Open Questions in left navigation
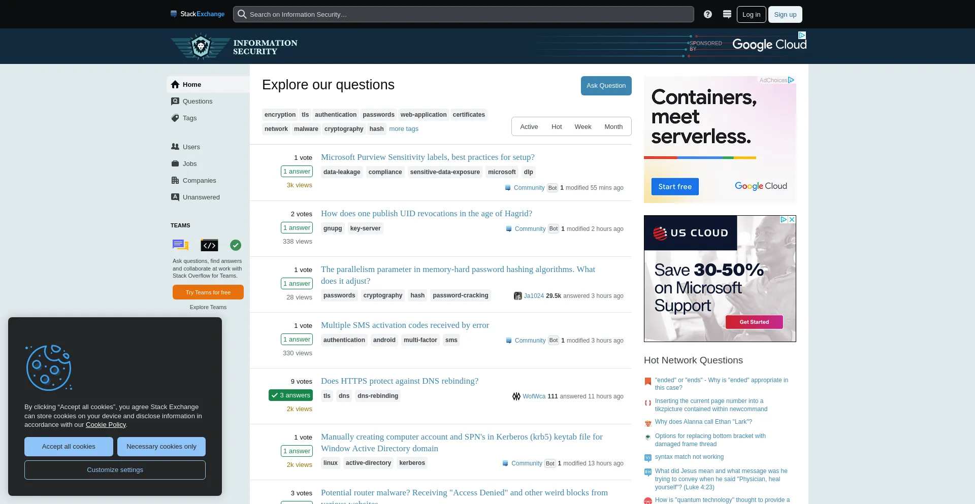Image resolution: width=975 pixels, height=504 pixels. [208, 101]
